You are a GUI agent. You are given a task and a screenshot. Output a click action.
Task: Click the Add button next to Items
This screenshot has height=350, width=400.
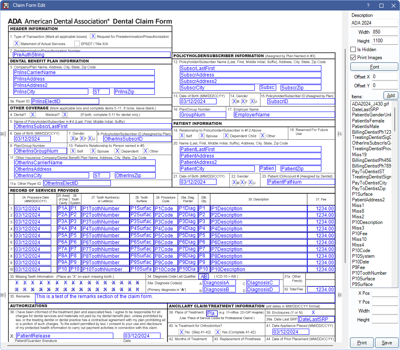[x=390, y=95]
